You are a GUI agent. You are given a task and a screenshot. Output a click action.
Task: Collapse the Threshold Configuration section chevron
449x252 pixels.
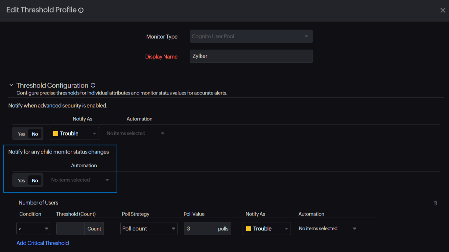(x=11, y=85)
